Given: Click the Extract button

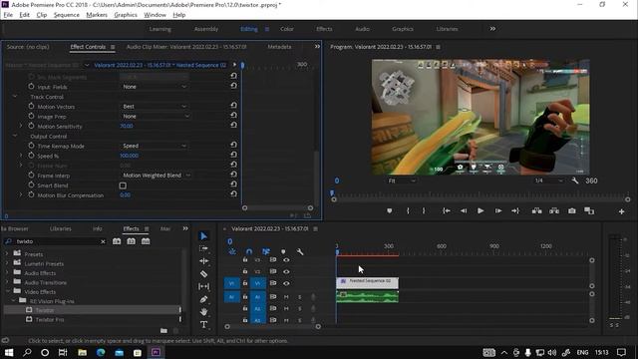Looking at the screenshot, I should tap(554, 210).
